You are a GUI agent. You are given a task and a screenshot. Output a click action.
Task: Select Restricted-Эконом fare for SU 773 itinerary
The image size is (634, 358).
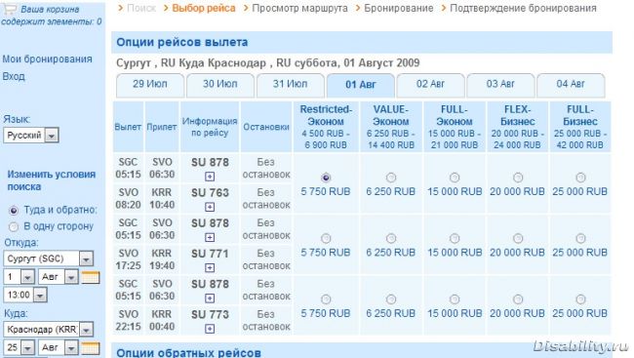click(326, 299)
